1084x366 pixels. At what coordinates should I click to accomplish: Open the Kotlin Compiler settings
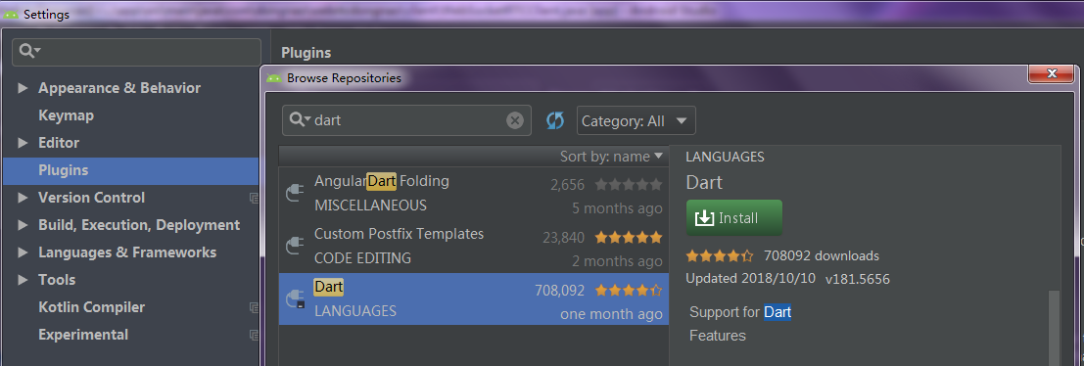(91, 307)
